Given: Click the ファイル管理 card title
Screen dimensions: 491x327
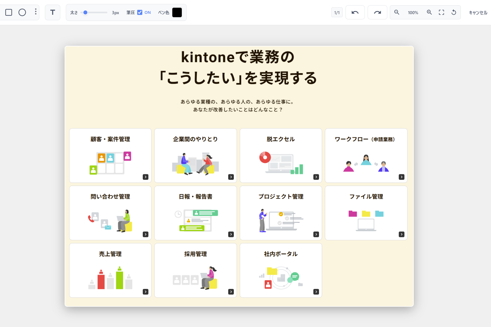Looking at the screenshot, I should coord(366,197).
